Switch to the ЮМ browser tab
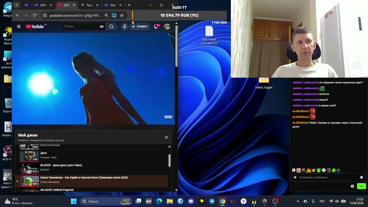This screenshot has height=207, width=368. pyautogui.click(x=43, y=5)
